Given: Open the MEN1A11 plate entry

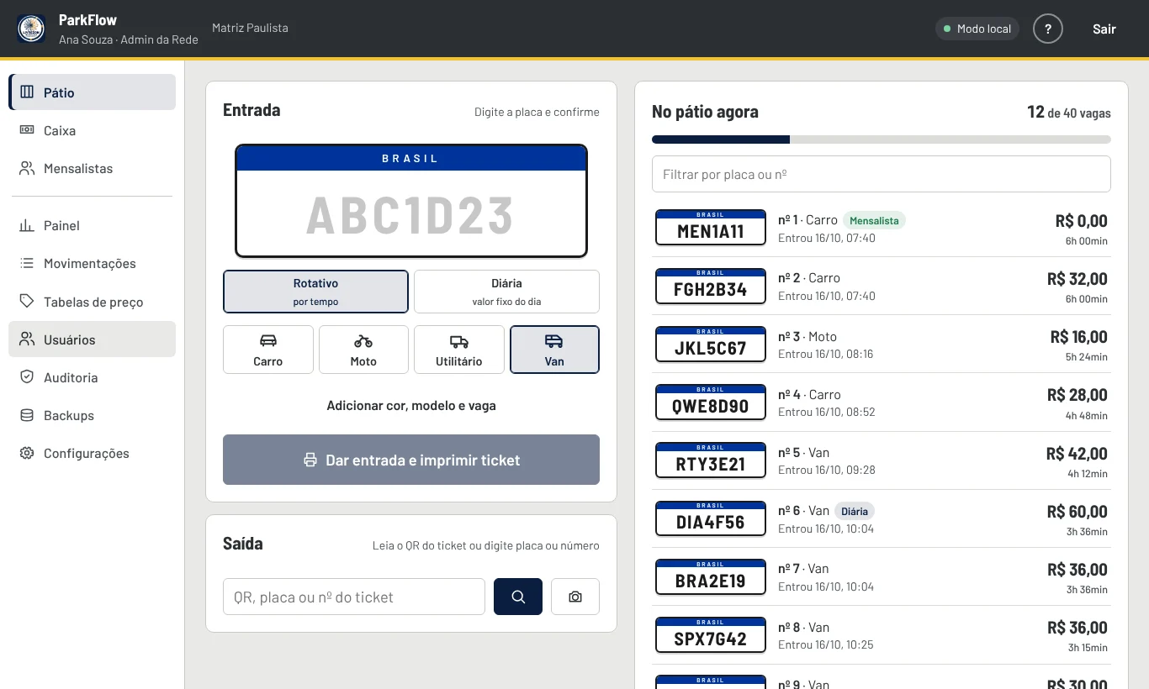Looking at the screenshot, I should (x=711, y=228).
